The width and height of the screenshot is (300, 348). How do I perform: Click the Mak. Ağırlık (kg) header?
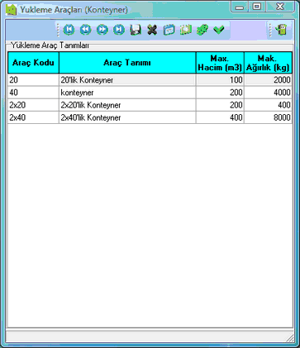(x=268, y=63)
